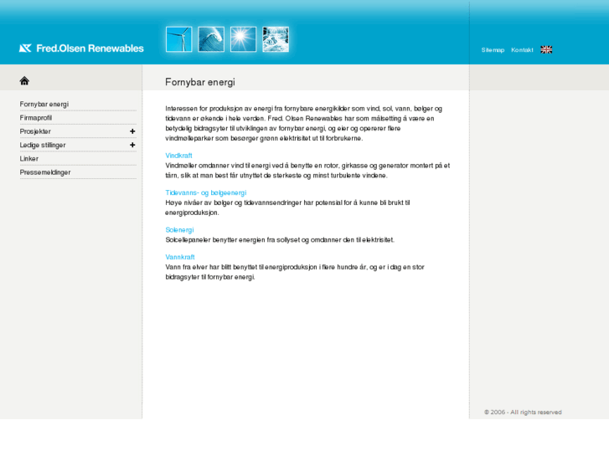Select Ledige stillinger in sidebar

(43, 145)
